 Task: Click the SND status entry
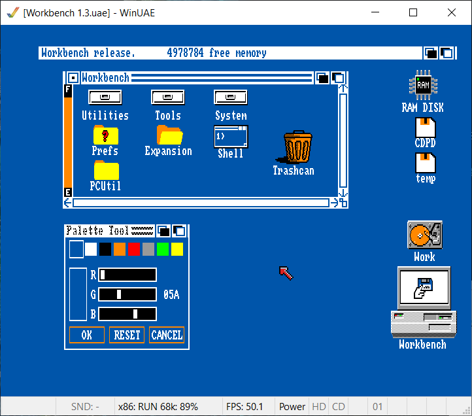[x=85, y=407]
